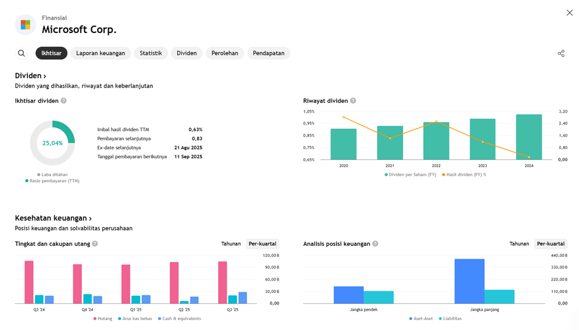Open help icon next to Ikhtisar dividen
579x330 pixels.
coord(63,100)
